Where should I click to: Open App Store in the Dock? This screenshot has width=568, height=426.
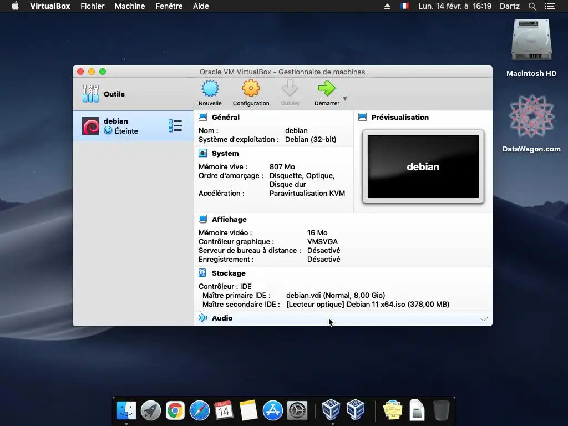tap(272, 410)
